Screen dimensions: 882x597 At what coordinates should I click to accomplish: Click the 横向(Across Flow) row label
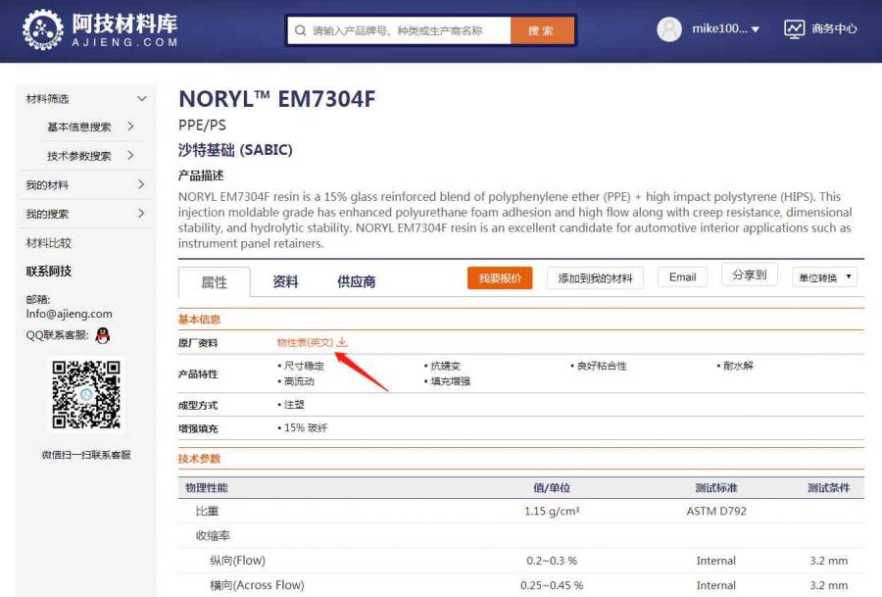pyautogui.click(x=257, y=585)
